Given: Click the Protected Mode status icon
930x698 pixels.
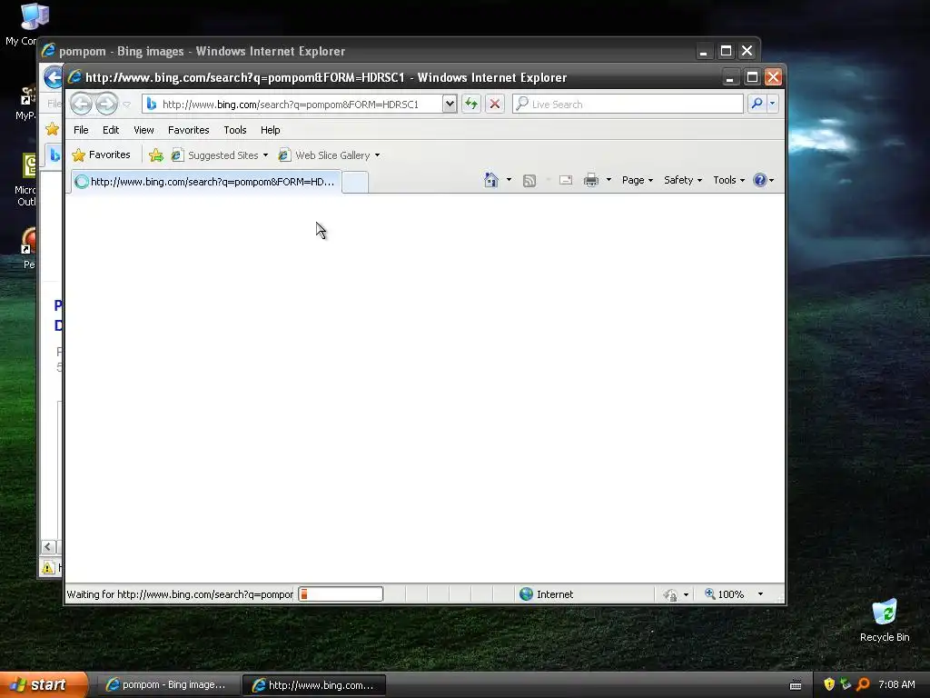Looking at the screenshot, I should (670, 594).
